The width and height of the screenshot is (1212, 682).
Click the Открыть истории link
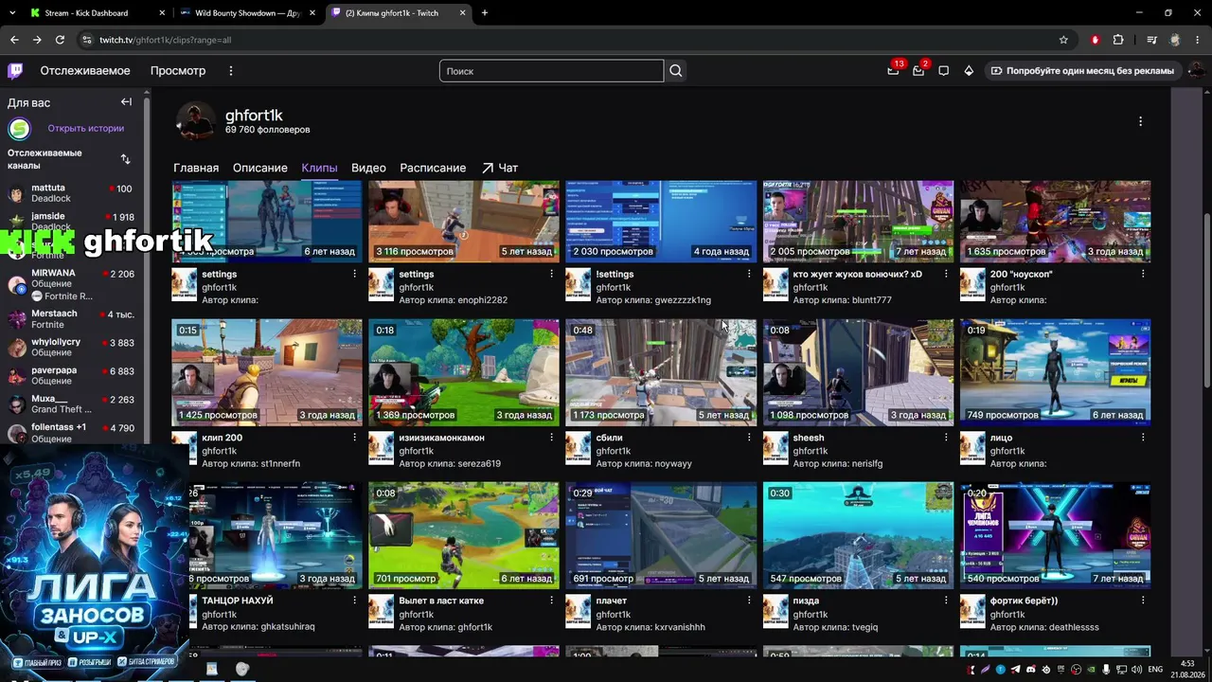pyautogui.click(x=86, y=129)
